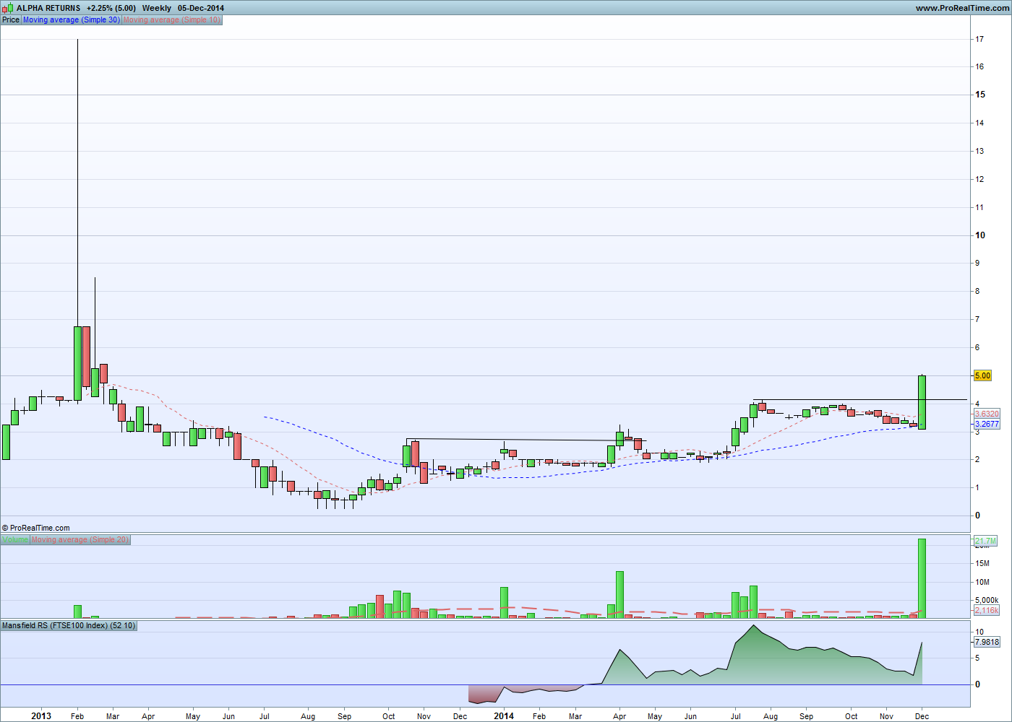Click the Weekly timeframe text in the title

[157, 8]
